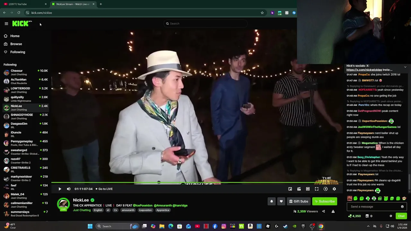This screenshot has width=411, height=231.
Task: Open Steam from taskbar
Action: pyautogui.click(x=285, y=226)
